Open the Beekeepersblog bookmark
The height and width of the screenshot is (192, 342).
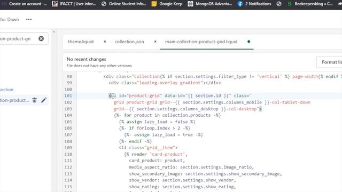pos(310,4)
